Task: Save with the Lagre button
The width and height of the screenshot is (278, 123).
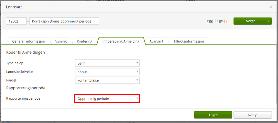Action: (x=213, y=115)
